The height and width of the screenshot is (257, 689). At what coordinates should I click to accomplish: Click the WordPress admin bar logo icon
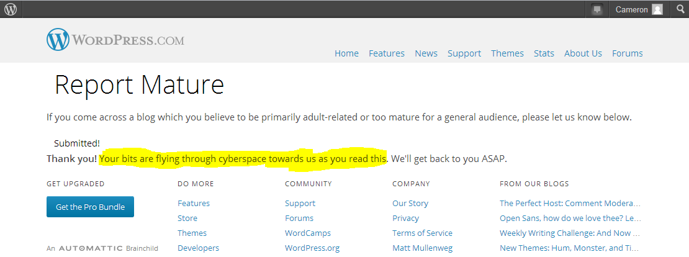click(x=11, y=9)
